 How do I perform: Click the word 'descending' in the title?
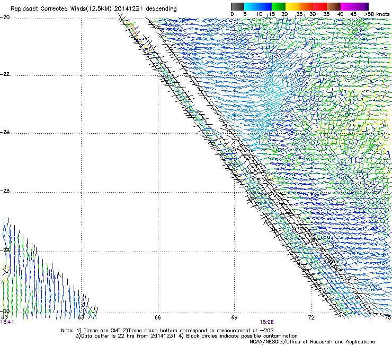pyautogui.click(x=161, y=9)
